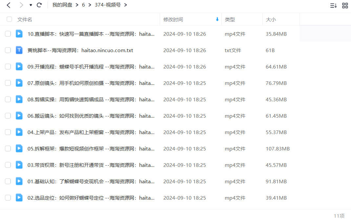351x219 pixels.
Task: Sort by the 类型 column header
Action: [230, 19]
